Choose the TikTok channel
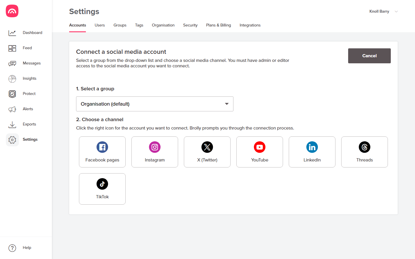The height and width of the screenshot is (259, 415). pos(102,189)
